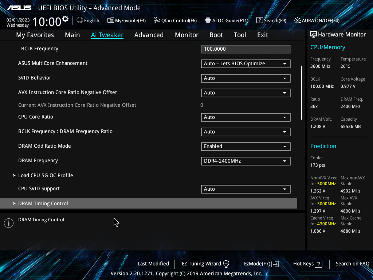Screen dimensions: 373x280
Task: Click the info icon beside help text
Action: click(9, 223)
